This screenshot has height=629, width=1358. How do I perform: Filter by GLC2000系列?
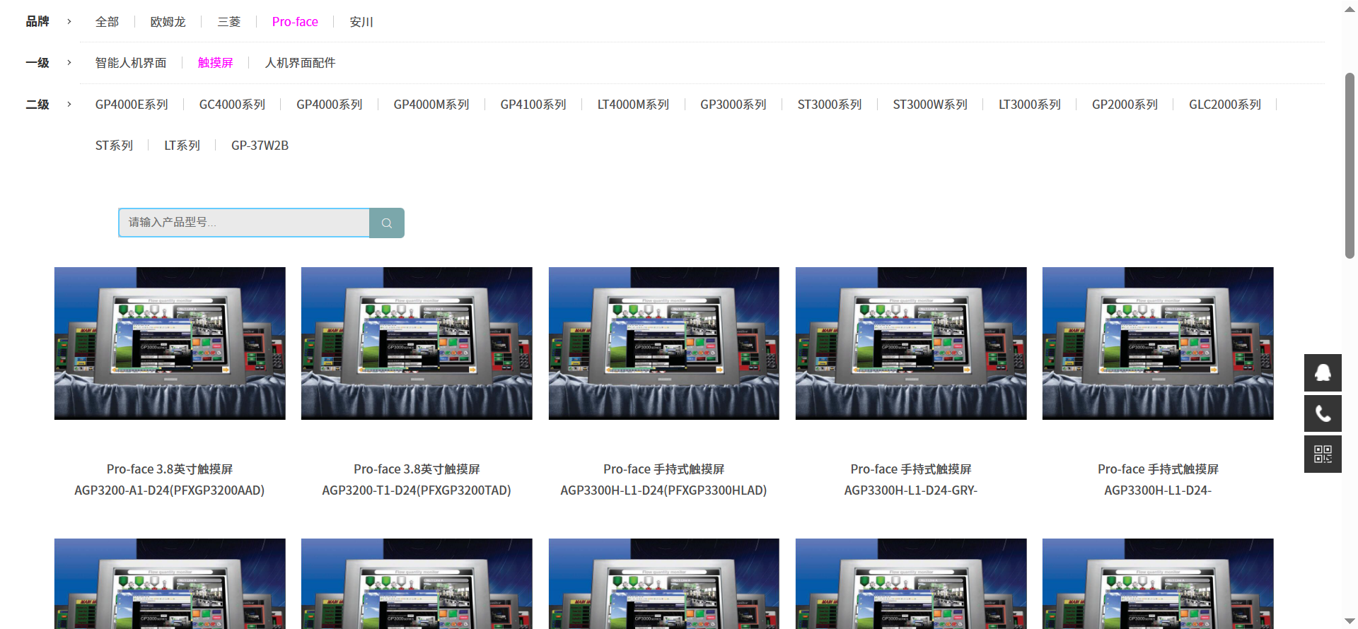point(1225,105)
